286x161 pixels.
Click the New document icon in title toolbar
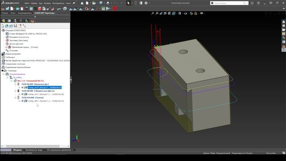tap(87, 3)
